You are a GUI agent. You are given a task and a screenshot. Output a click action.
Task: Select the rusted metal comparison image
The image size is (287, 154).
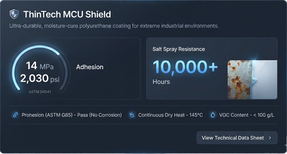252,80
